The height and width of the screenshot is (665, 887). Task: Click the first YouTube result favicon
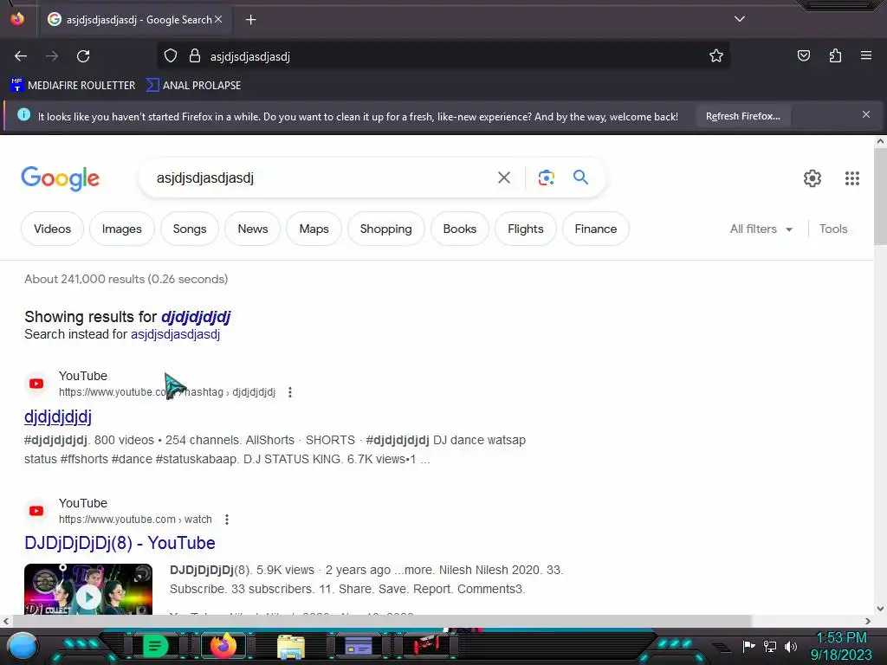(36, 384)
